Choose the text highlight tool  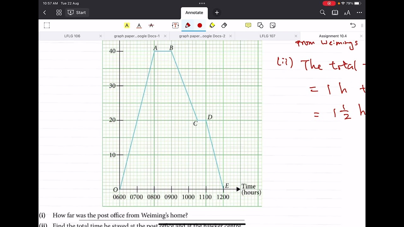[x=127, y=26]
